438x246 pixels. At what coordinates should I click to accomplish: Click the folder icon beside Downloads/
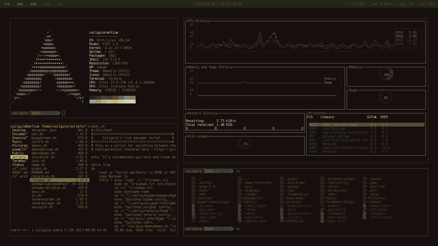[x=282, y=198]
